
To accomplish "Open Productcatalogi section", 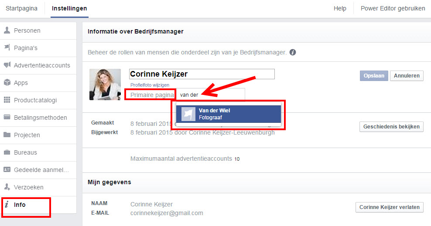I will [x=38, y=100].
